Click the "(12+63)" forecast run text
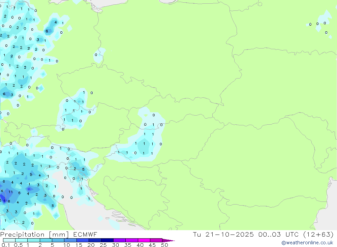This screenshot has width=337, height=247. coord(318,234)
